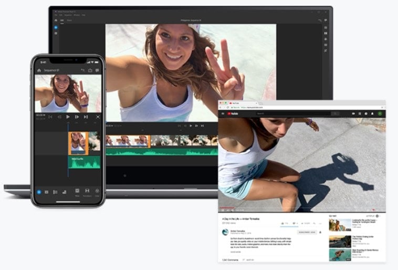This screenshot has width=398, height=270.
Task: Select the orange-outlined selfie clip on the laptop timeline
Action: point(128,141)
